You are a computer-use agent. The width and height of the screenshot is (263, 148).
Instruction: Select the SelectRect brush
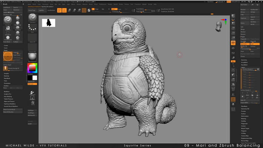point(8,33)
